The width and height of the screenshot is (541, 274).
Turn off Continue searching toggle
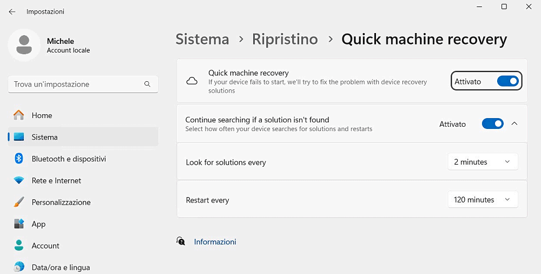492,124
